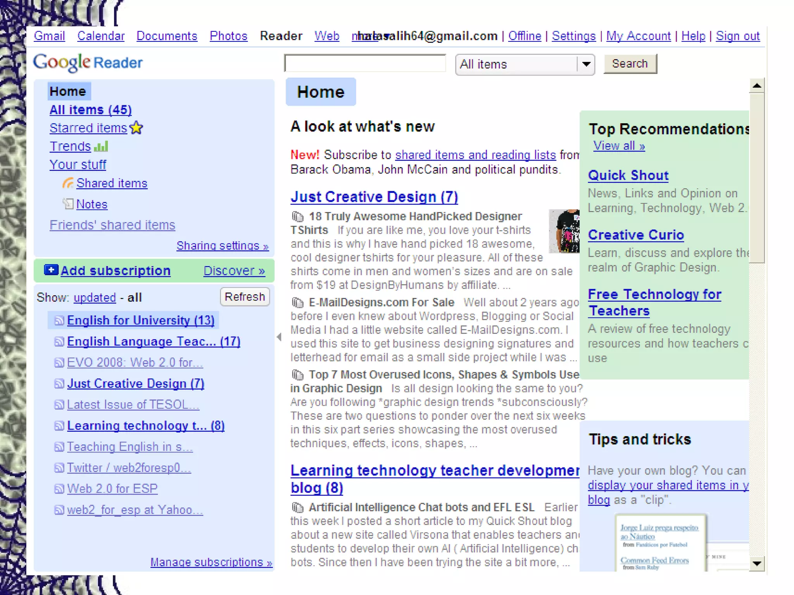Click the feed icon of Web 2.0 for ESP
The height and width of the screenshot is (595, 794).
(x=59, y=489)
